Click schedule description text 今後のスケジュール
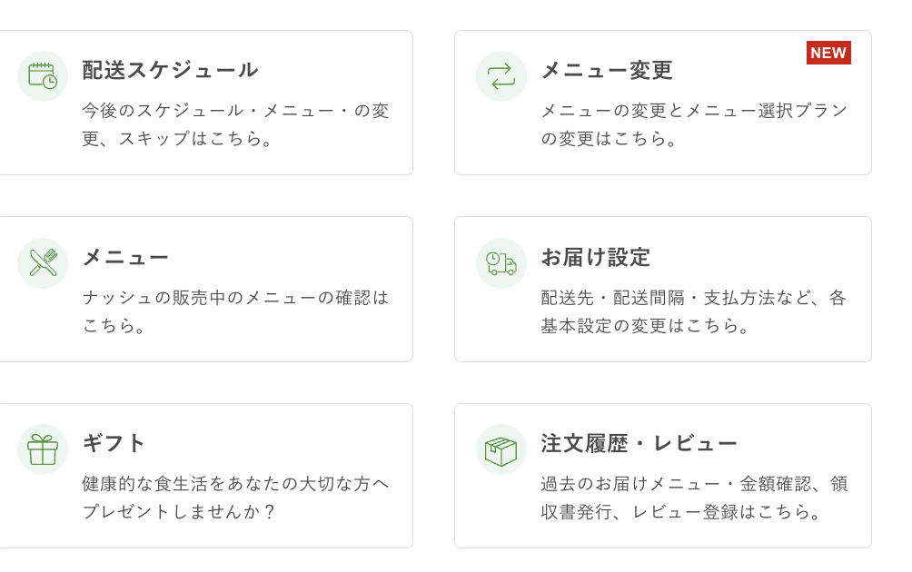The width and height of the screenshot is (912, 572). pos(234,111)
